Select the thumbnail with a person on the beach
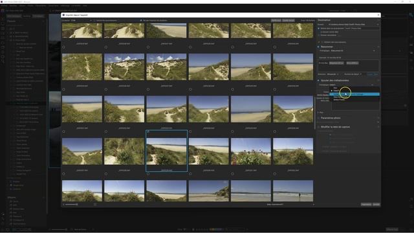Screen dimensions: 414x233 tap(293, 191)
